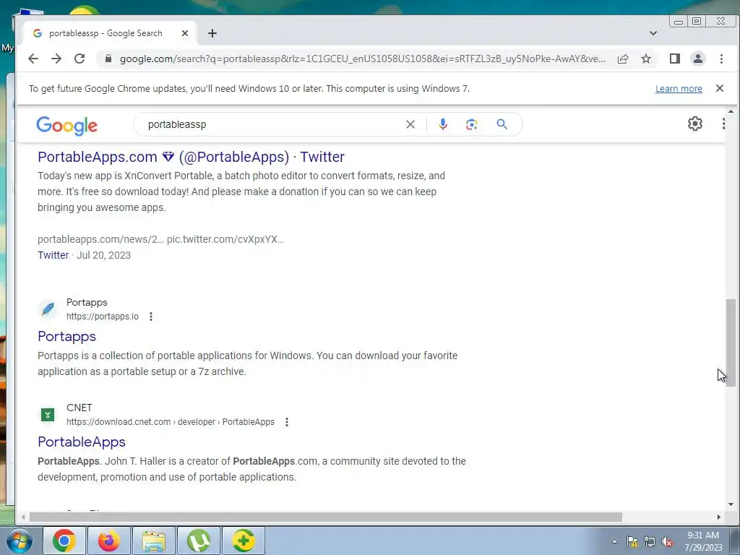Click the Portapps site favicon
Screen dimensions: 740x555
click(x=48, y=309)
